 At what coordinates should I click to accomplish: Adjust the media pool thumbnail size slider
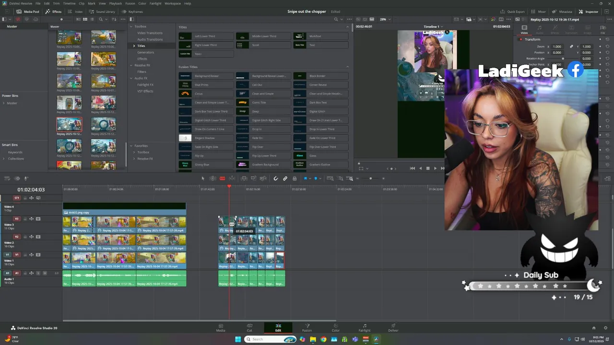[61, 19]
